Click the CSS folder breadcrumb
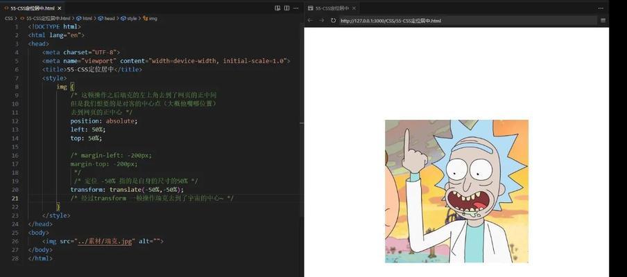The height and width of the screenshot is (277, 627). tap(8, 19)
